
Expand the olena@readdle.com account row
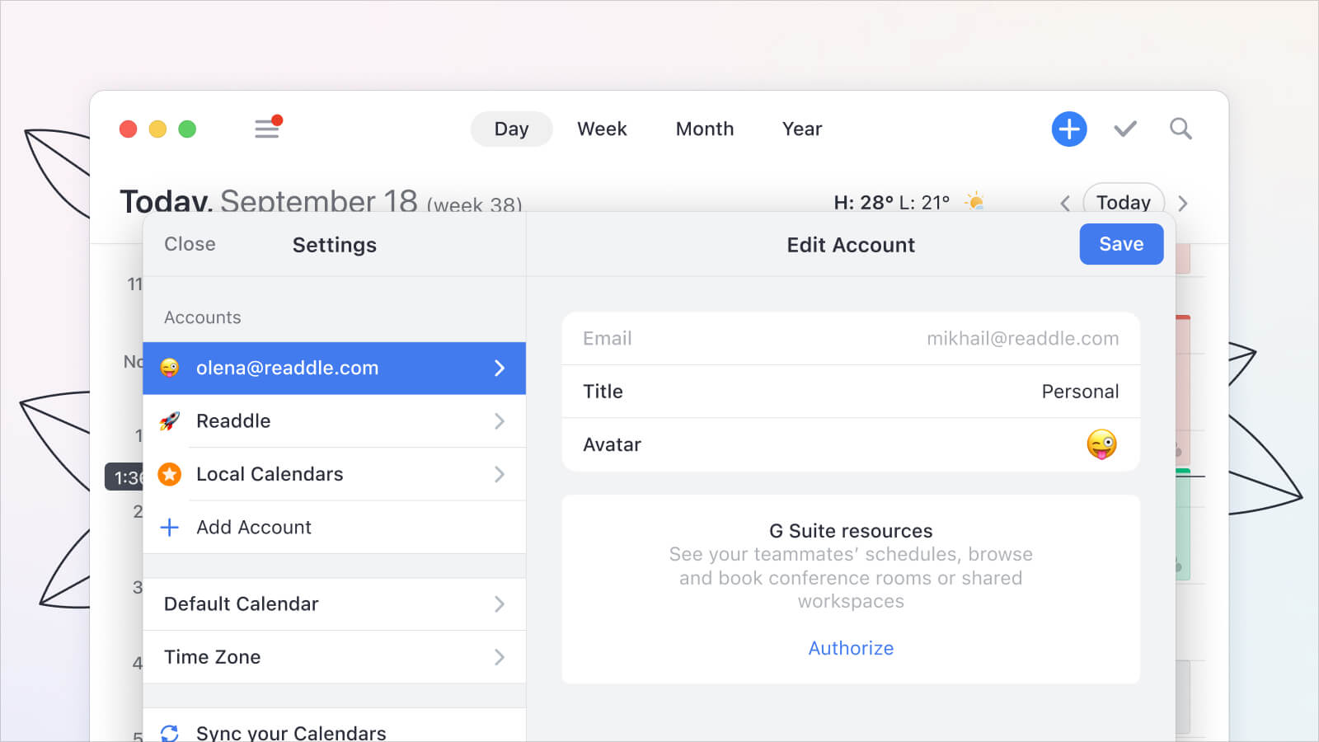pos(334,369)
